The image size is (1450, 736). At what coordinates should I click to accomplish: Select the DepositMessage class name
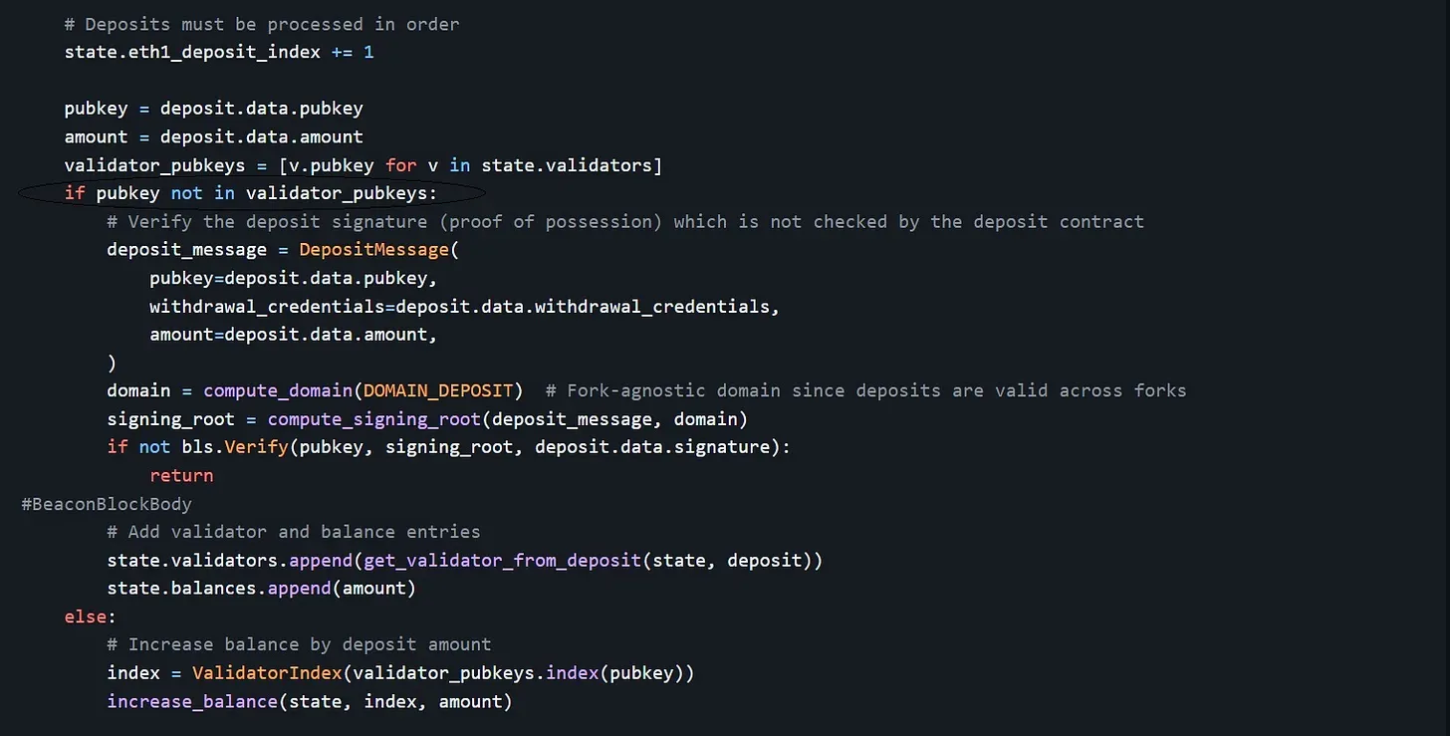(374, 249)
